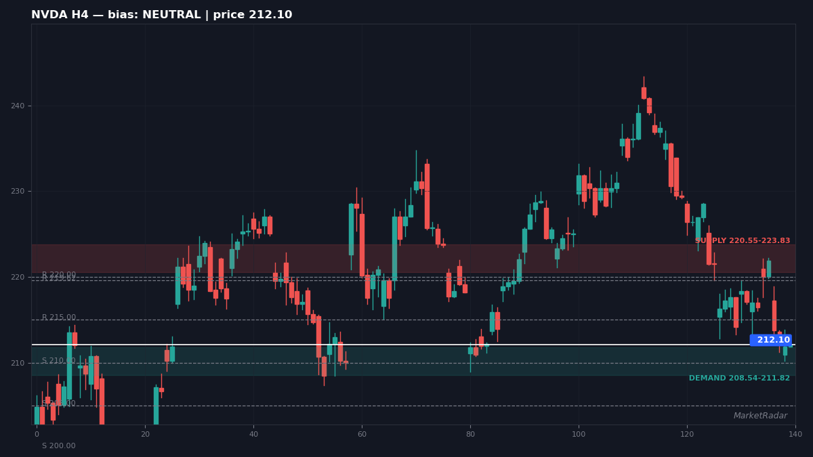This screenshot has width=813, height=457.
Task: Select the S 210.00 support label
Action: point(59,361)
